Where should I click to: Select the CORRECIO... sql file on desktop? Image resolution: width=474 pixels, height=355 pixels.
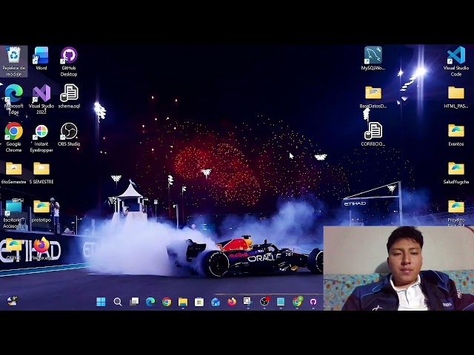(x=373, y=135)
